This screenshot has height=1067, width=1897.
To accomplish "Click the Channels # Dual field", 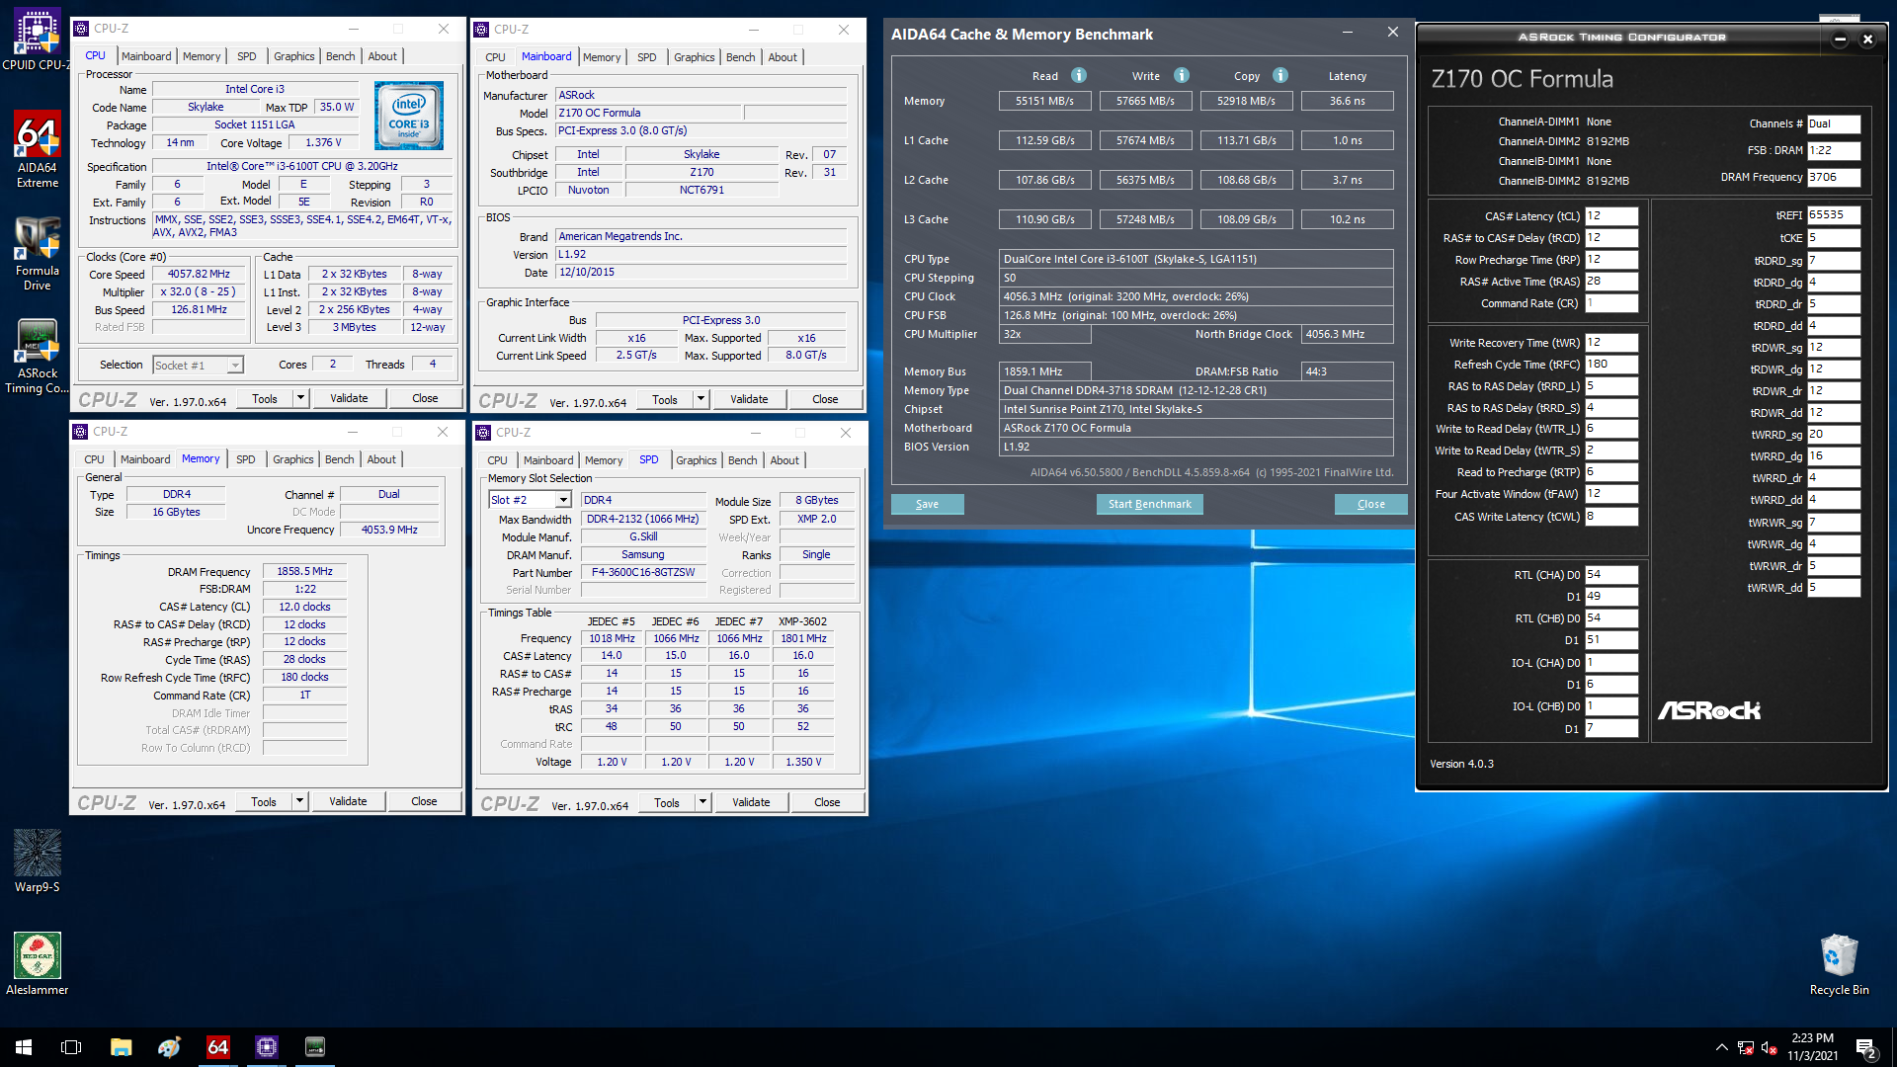I will (x=1834, y=124).
